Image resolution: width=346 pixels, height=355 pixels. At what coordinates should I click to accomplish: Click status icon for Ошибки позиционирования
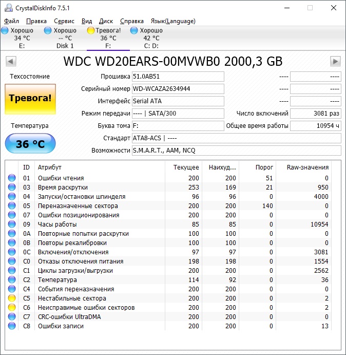[x=12, y=215]
